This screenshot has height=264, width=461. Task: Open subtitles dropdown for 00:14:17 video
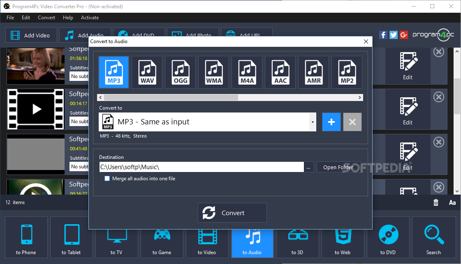tap(79, 122)
